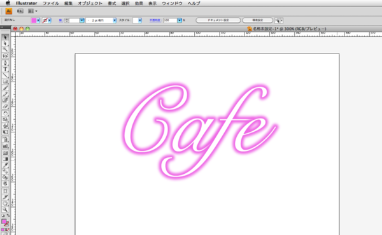Select the Blend tool
This screenshot has height=235, width=382.
pos(5,171)
